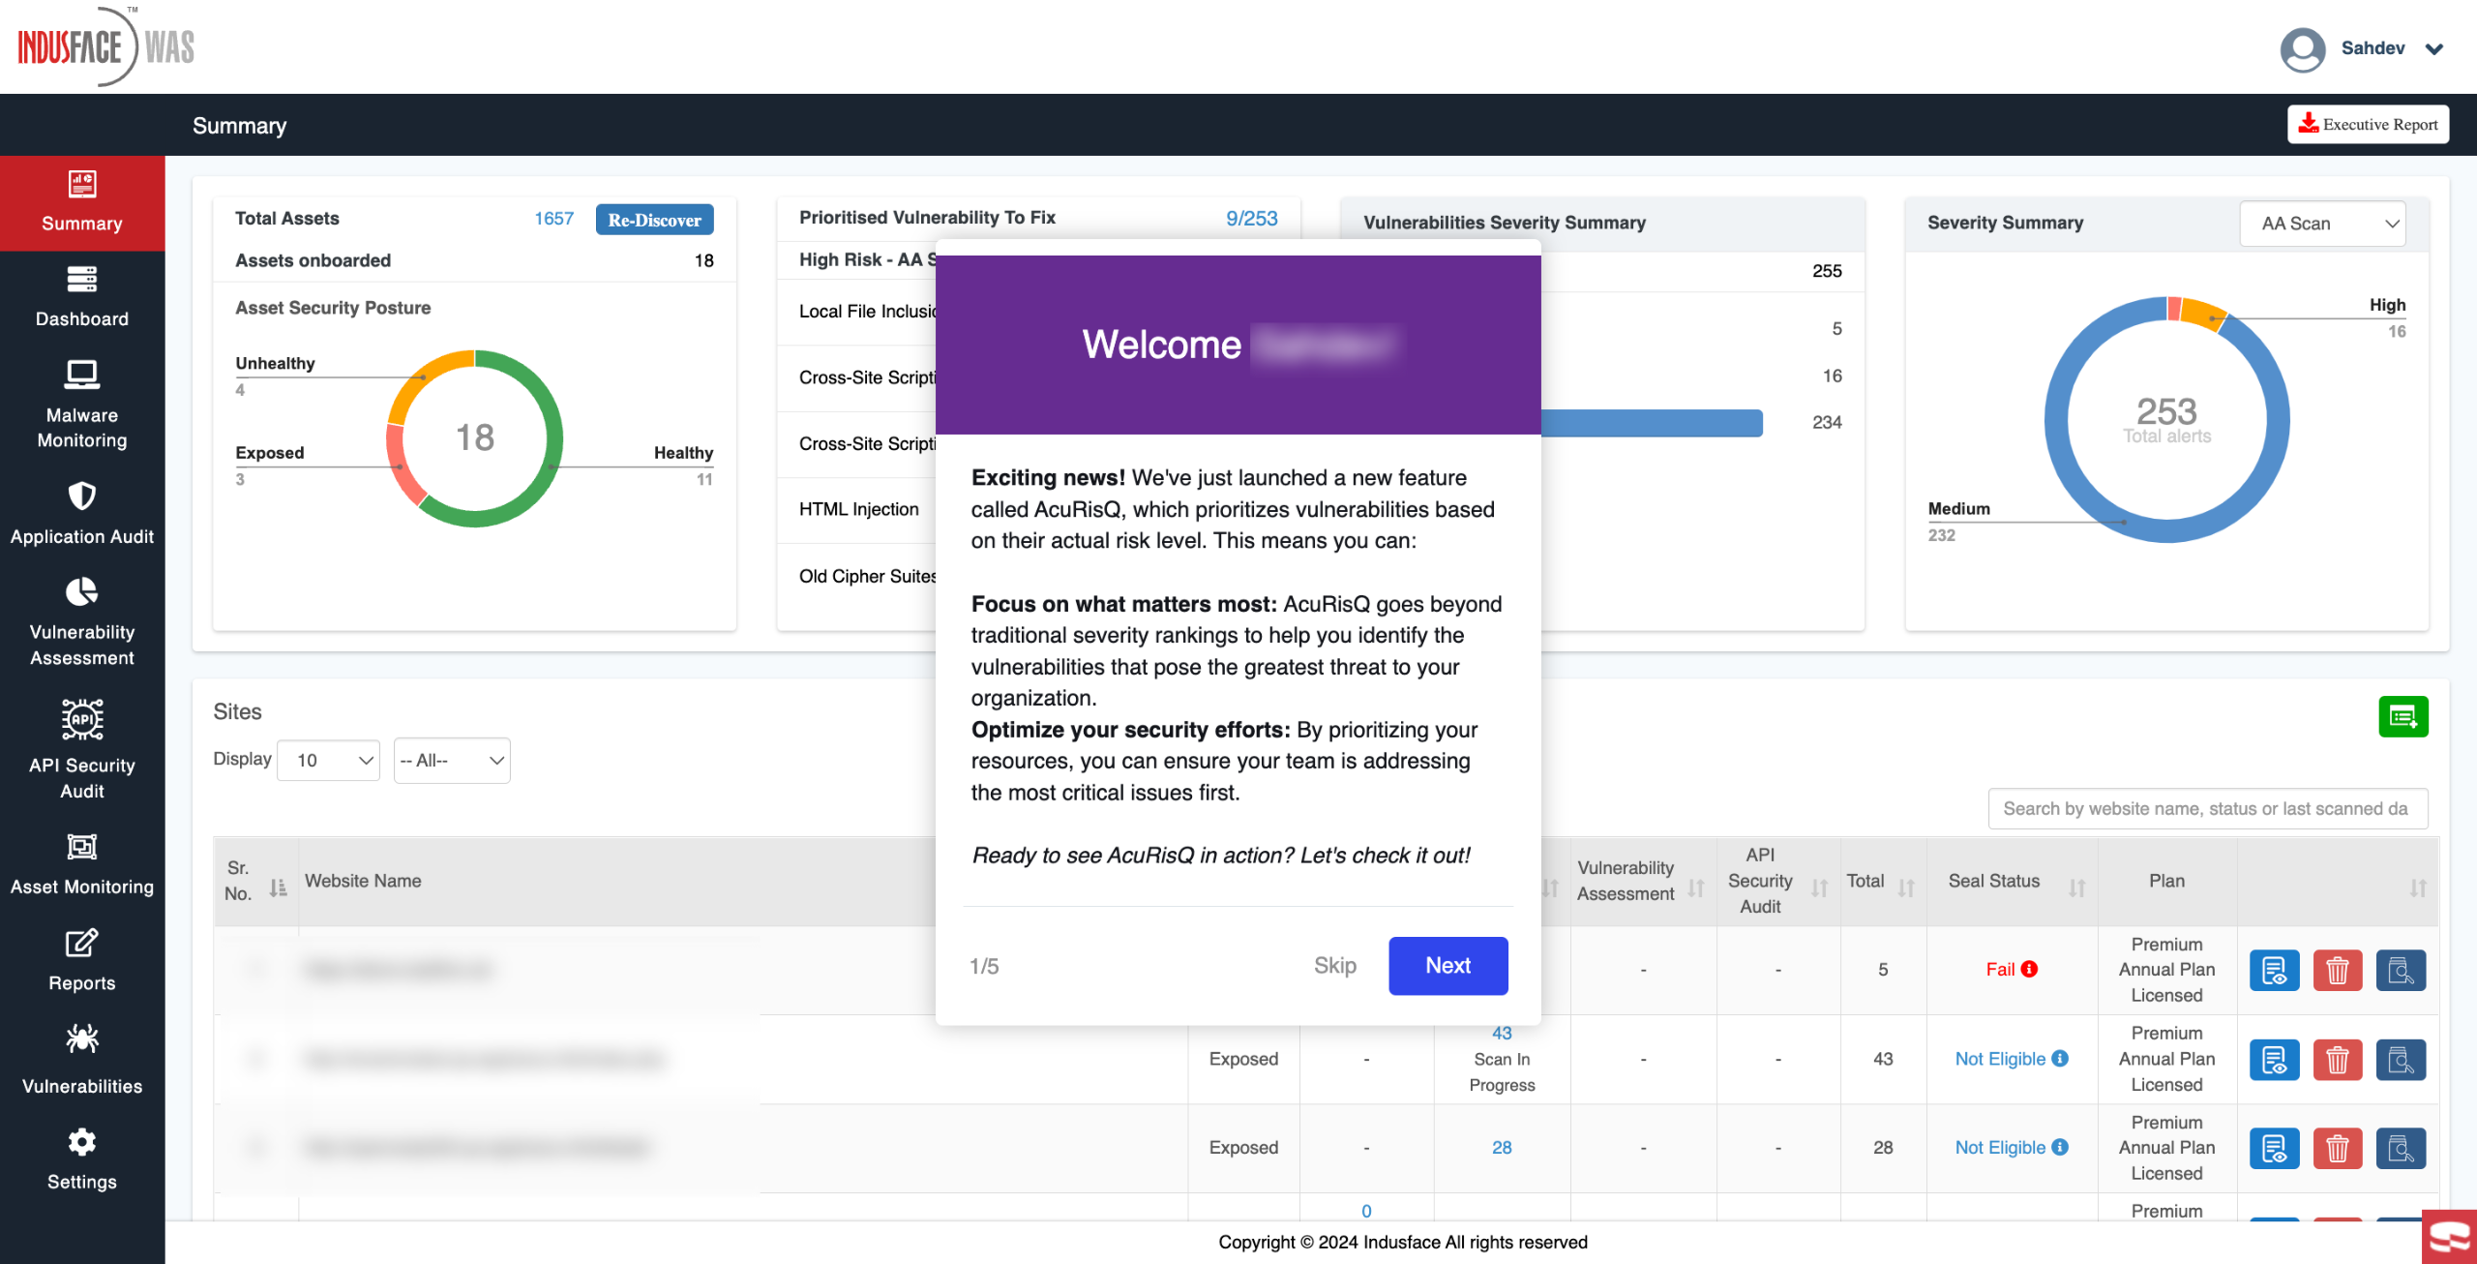
Task: Open the All filter dropdown
Action: [x=452, y=761]
